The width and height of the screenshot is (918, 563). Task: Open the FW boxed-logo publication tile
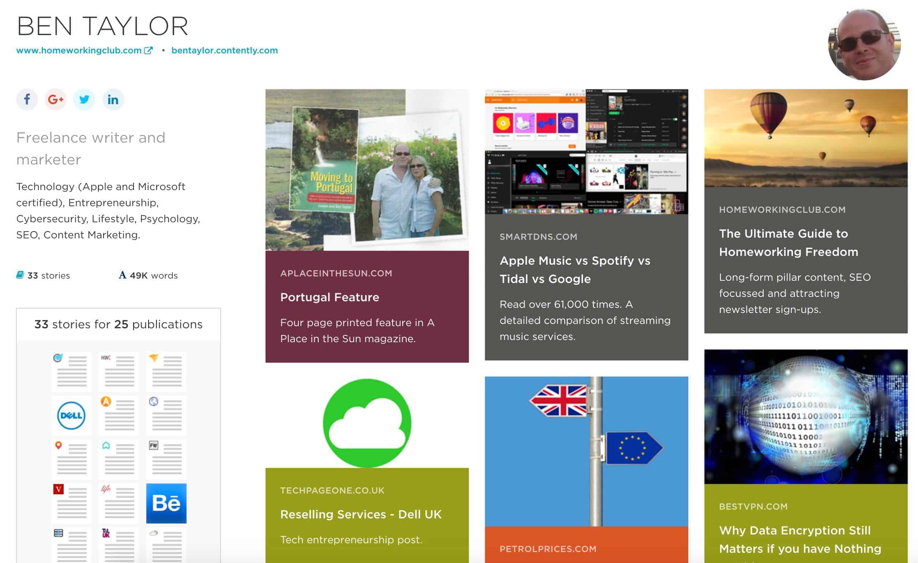(166, 459)
